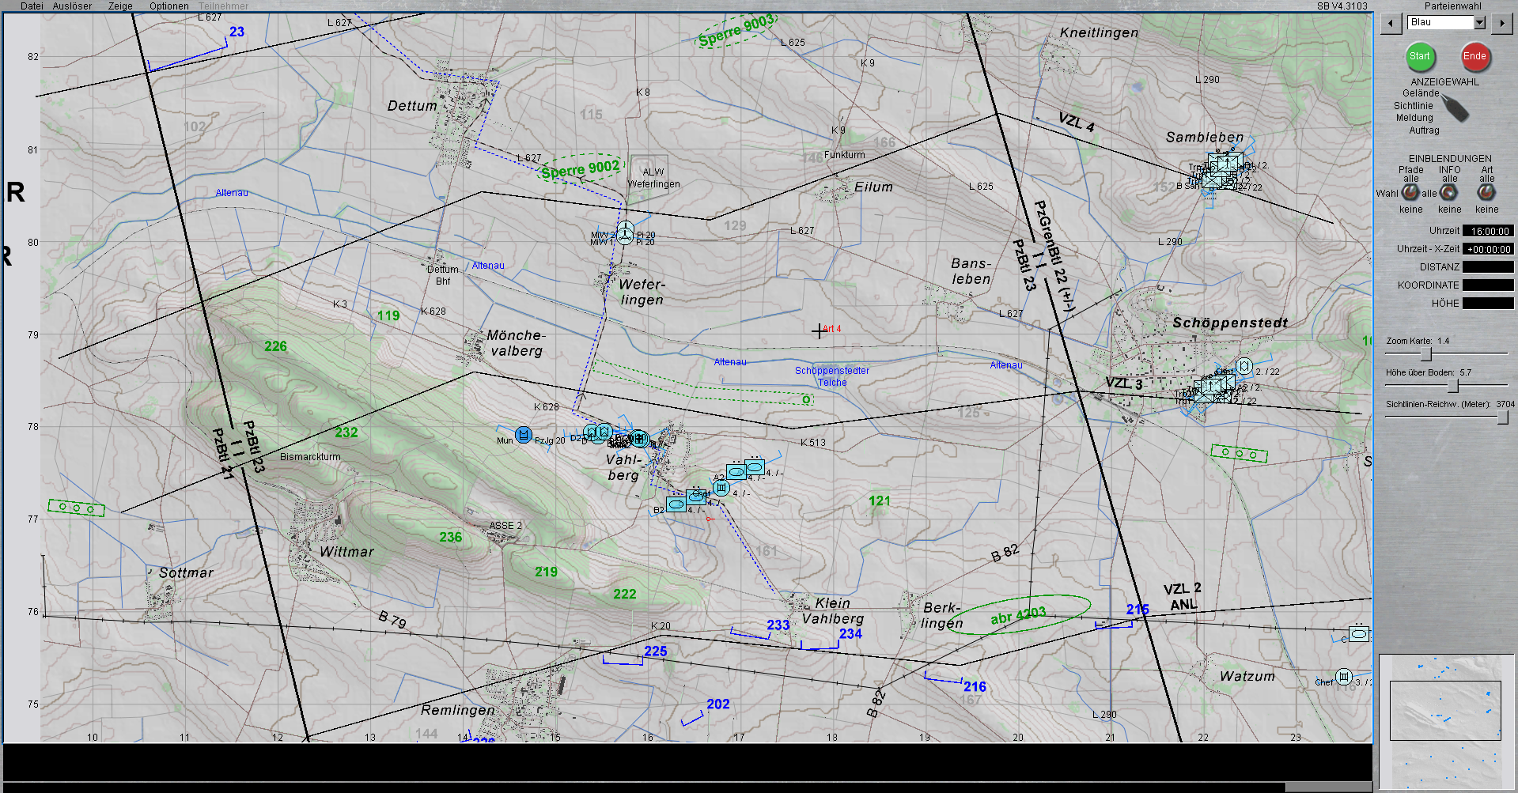Flip the INFO overlay toggle switch

click(x=1449, y=192)
